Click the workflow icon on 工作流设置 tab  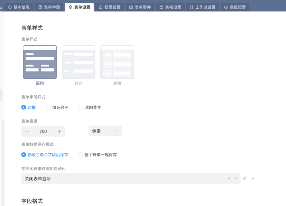tap(192, 7)
